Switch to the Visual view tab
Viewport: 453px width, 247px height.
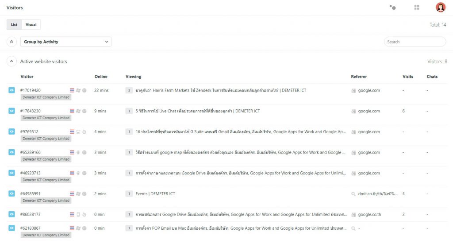tap(31, 25)
